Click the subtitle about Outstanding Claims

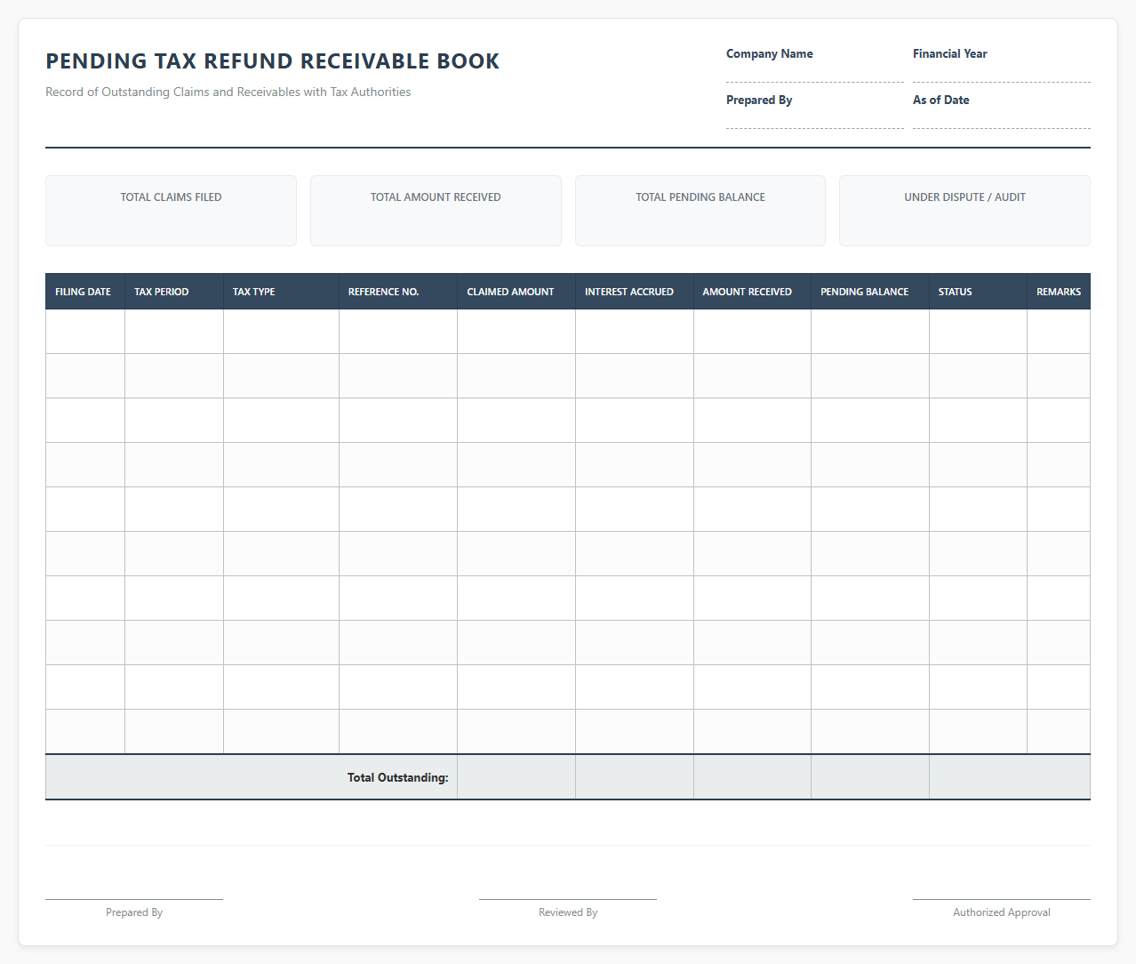tap(228, 92)
